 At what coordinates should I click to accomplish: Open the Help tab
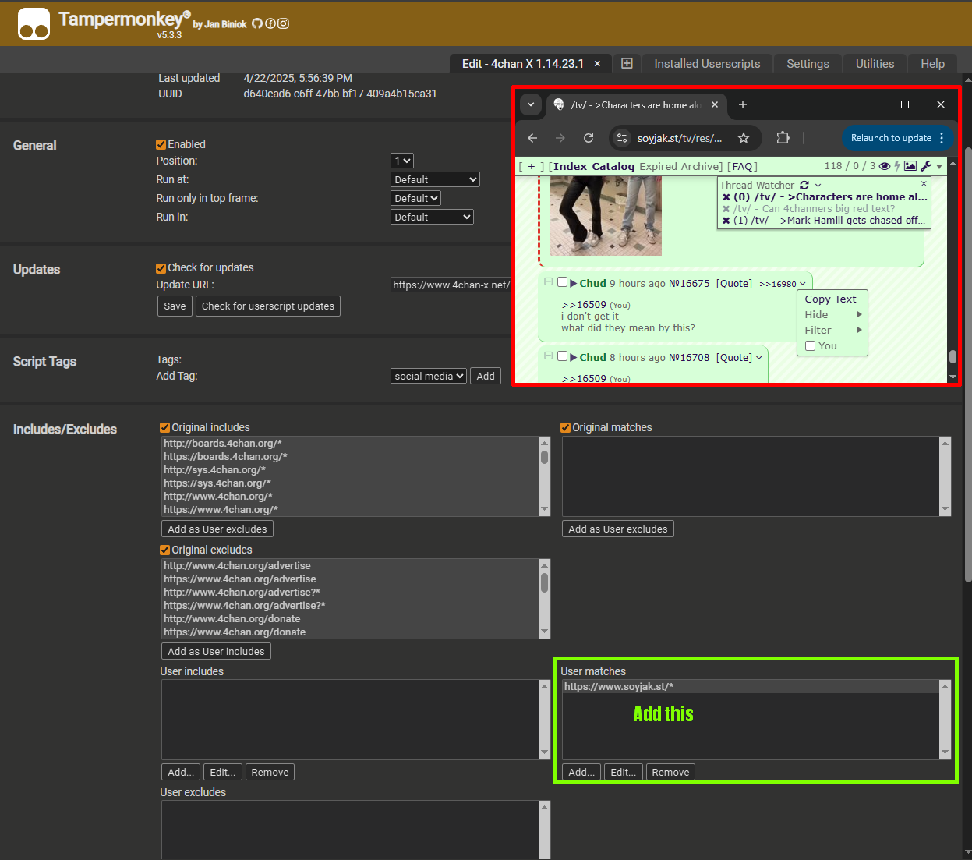point(932,64)
